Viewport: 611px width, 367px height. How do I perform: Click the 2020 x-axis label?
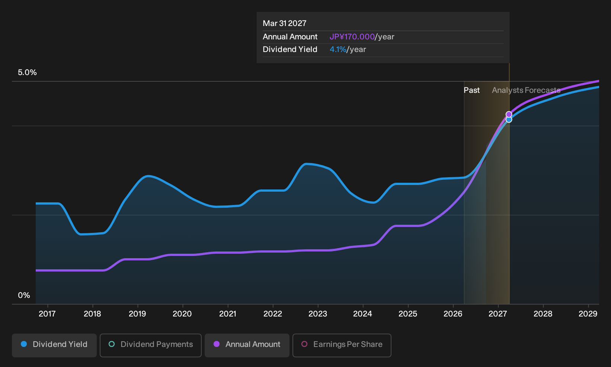point(182,314)
